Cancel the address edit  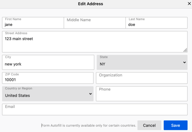(149, 125)
